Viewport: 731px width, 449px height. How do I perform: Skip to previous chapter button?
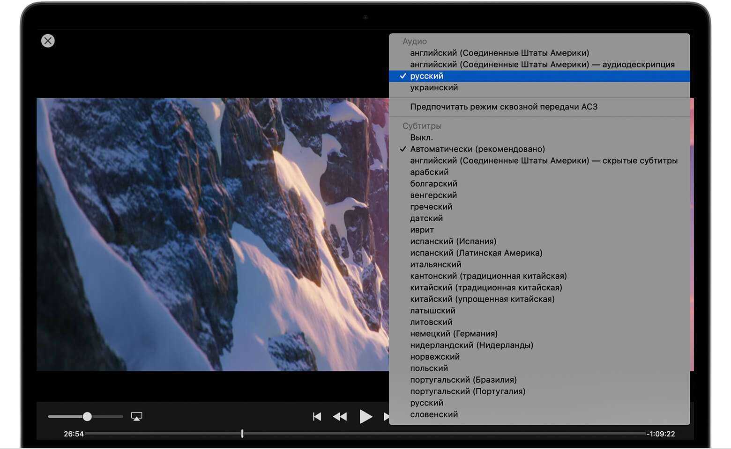[317, 416]
